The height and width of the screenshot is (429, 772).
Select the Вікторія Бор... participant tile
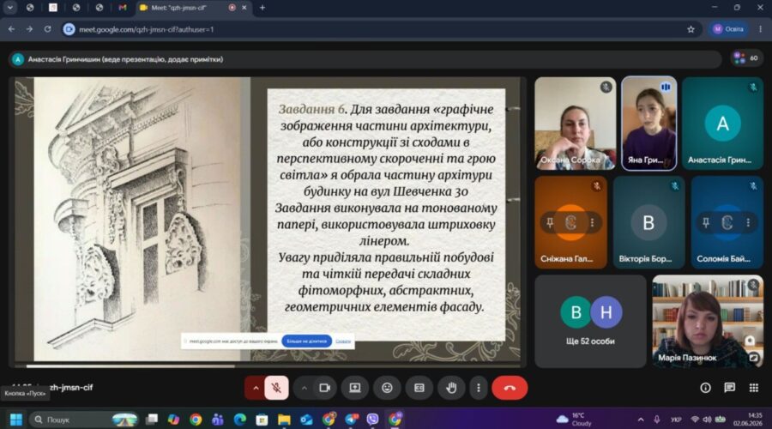(x=649, y=222)
